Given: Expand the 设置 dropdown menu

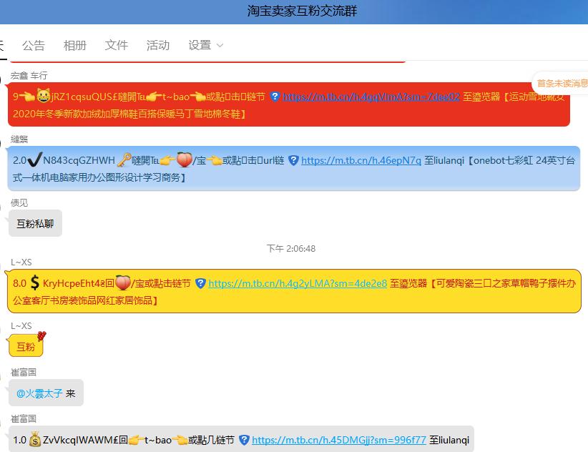Looking at the screenshot, I should 205,44.
